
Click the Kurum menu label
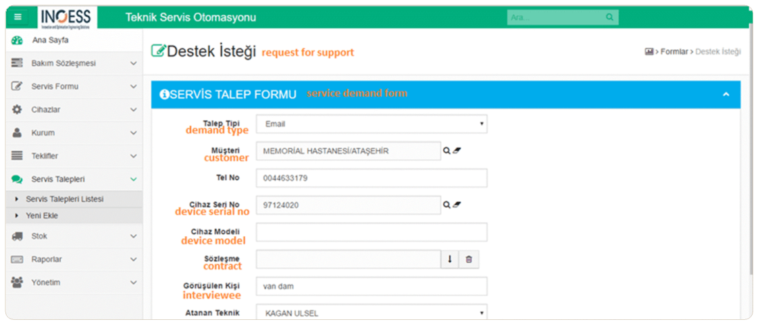(x=43, y=133)
